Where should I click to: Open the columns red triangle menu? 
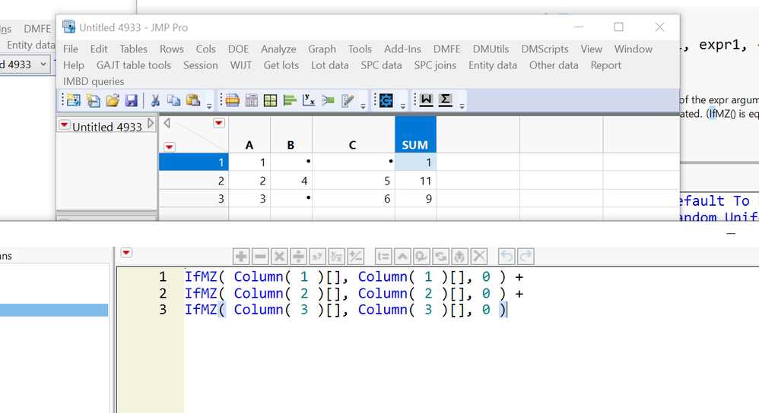point(219,123)
